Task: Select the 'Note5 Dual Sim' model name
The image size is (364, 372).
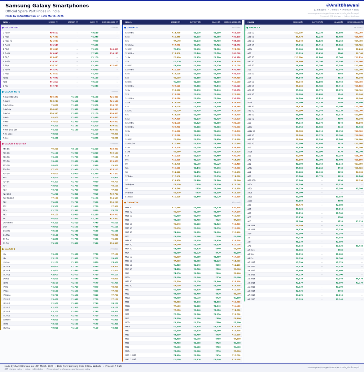Action: click(x=10, y=130)
